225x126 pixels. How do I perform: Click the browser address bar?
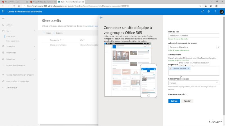[x=112, y=6]
